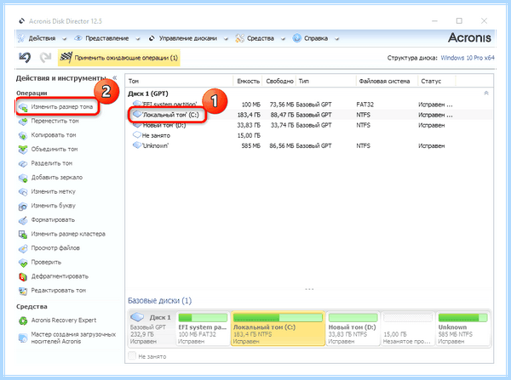Click the Переместить том icon
The height and width of the screenshot is (380, 511).
point(23,122)
